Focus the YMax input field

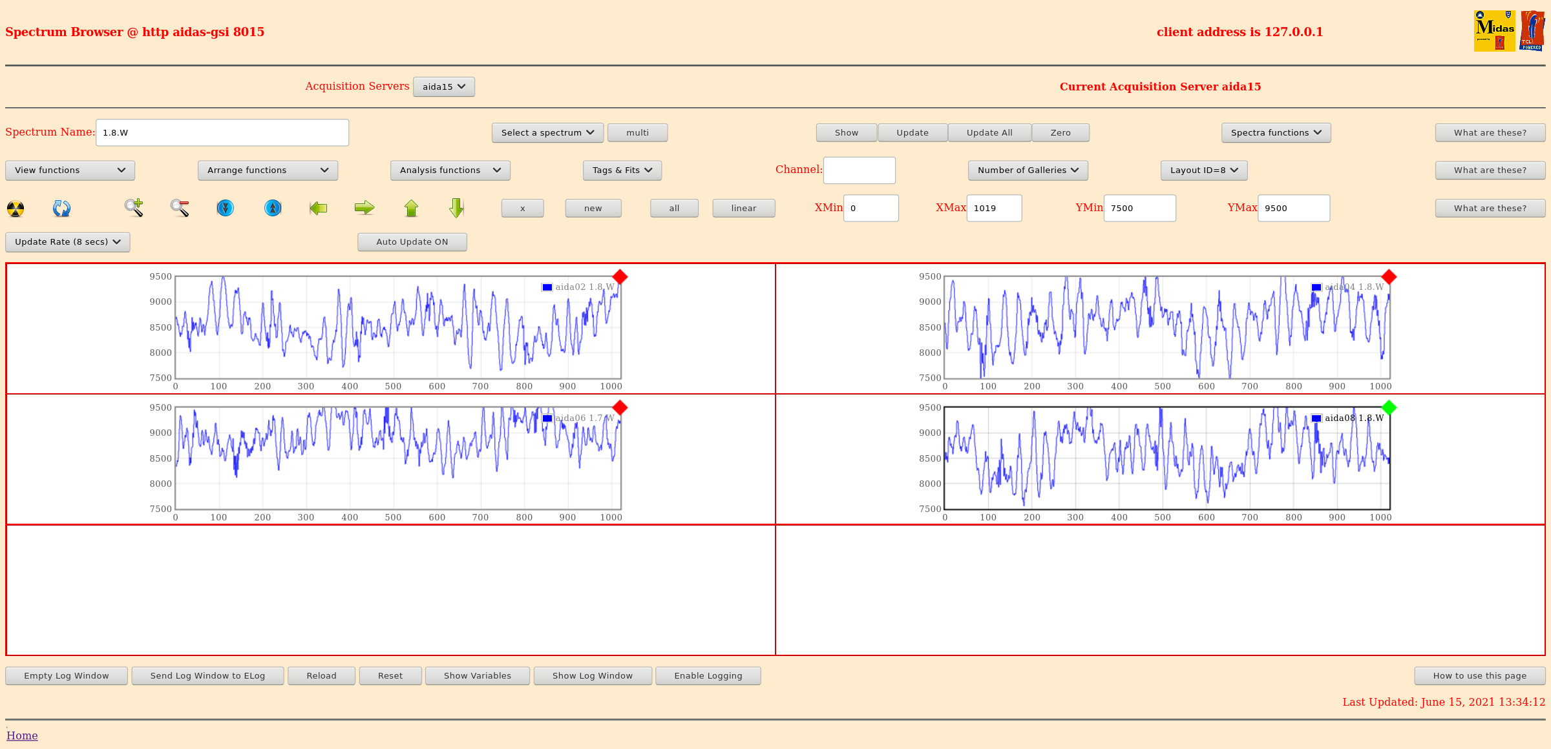tap(1294, 208)
